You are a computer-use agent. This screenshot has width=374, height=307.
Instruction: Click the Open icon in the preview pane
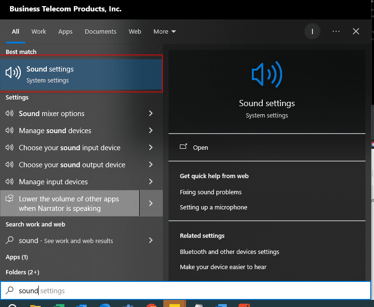184,147
